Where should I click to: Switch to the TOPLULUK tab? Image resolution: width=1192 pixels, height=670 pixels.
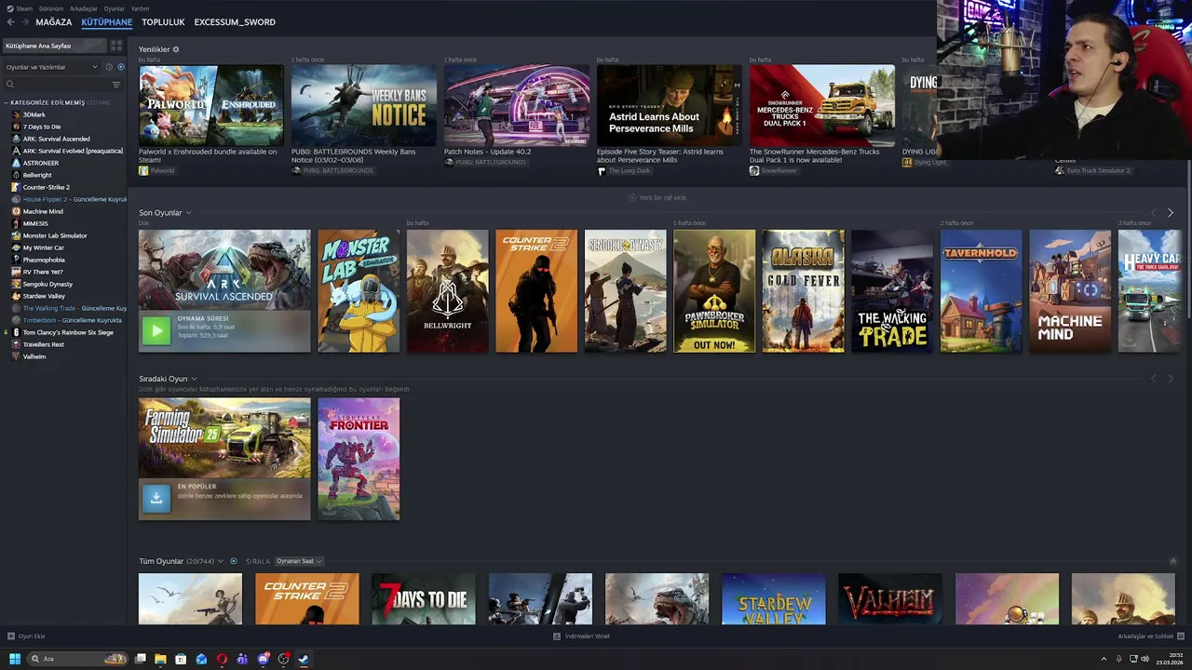point(163,22)
